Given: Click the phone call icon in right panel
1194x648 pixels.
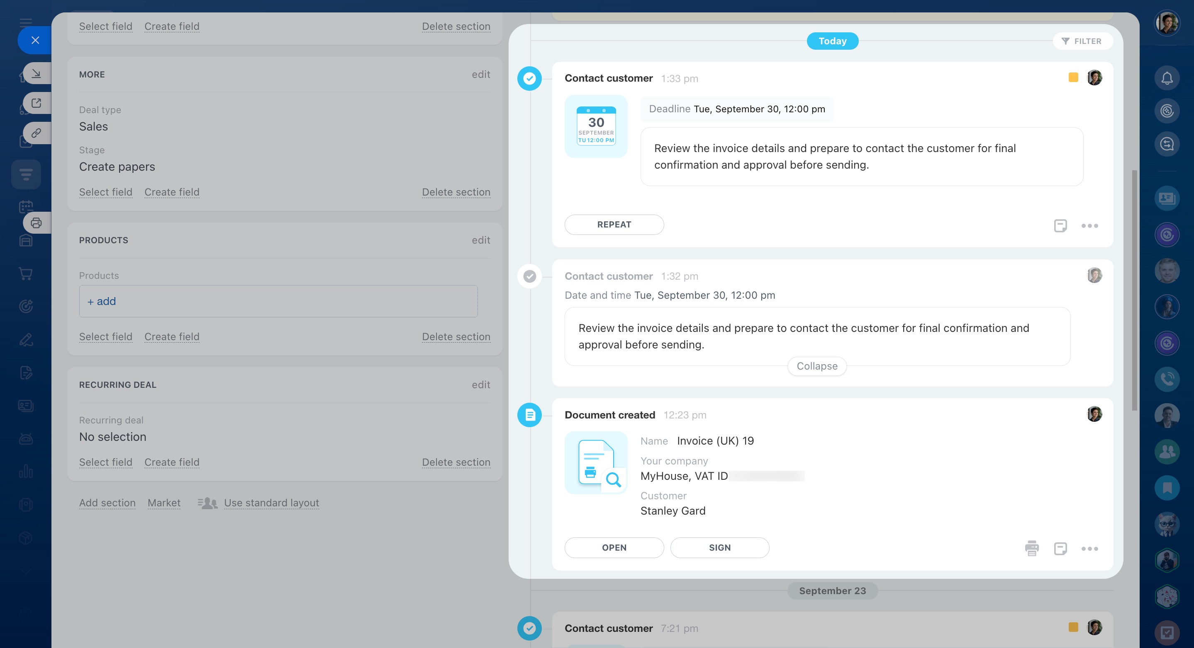Looking at the screenshot, I should [x=1167, y=379].
